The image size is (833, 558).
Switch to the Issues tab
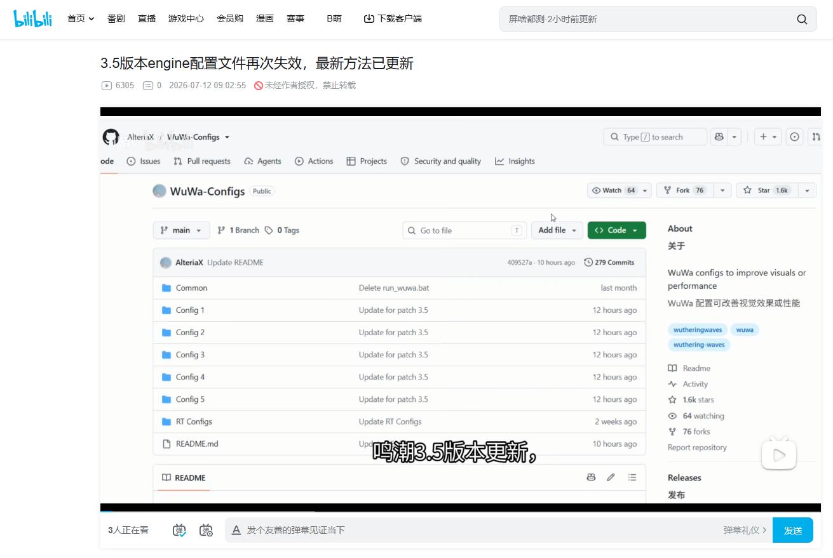(144, 161)
